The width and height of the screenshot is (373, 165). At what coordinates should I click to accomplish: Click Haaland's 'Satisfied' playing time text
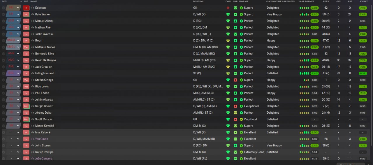(x=272, y=73)
